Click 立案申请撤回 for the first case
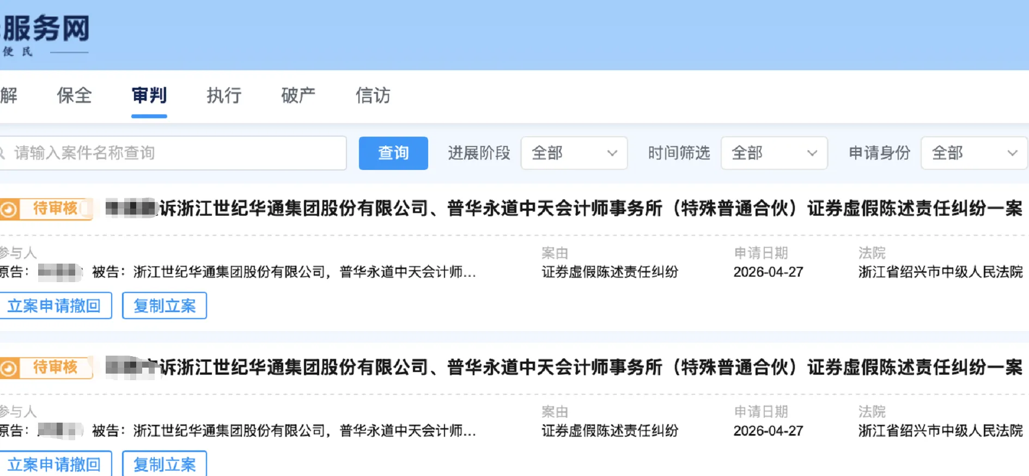 coord(54,306)
